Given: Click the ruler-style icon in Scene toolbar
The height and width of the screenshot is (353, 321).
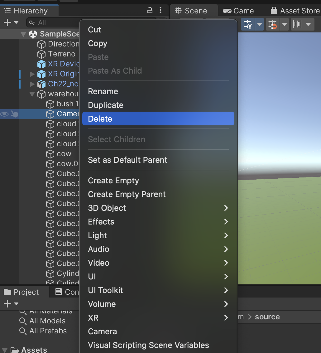Looking at the screenshot, I should click(297, 24).
